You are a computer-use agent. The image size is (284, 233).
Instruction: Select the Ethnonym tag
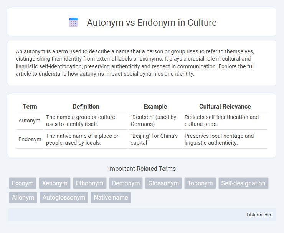[90, 183]
